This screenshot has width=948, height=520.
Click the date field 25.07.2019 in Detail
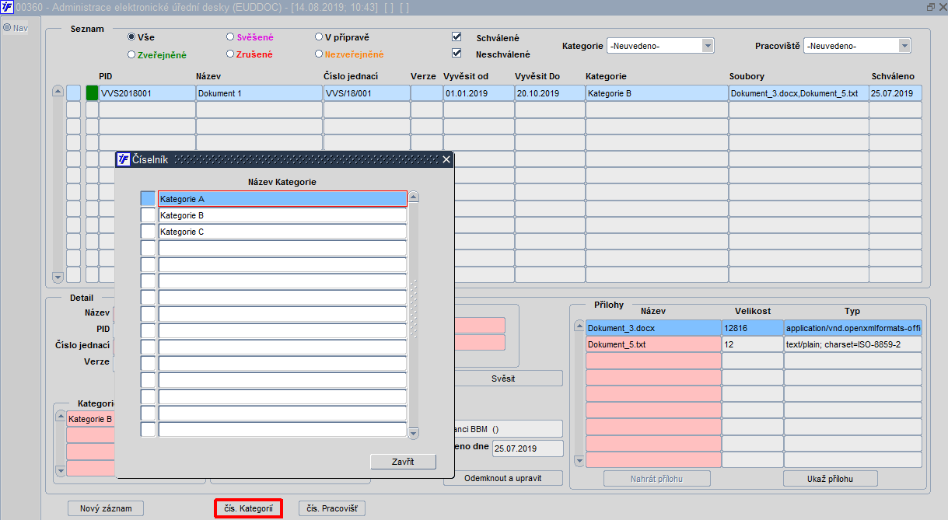pyautogui.click(x=527, y=448)
